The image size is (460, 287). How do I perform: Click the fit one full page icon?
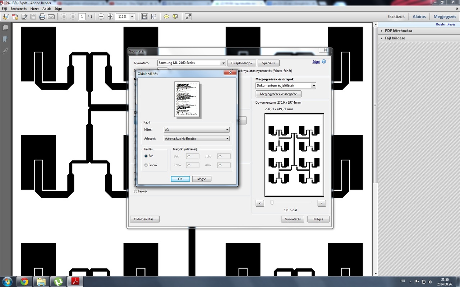point(153,17)
